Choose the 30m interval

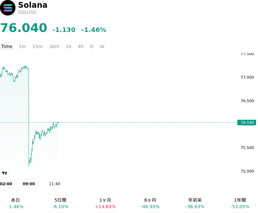pos(54,46)
